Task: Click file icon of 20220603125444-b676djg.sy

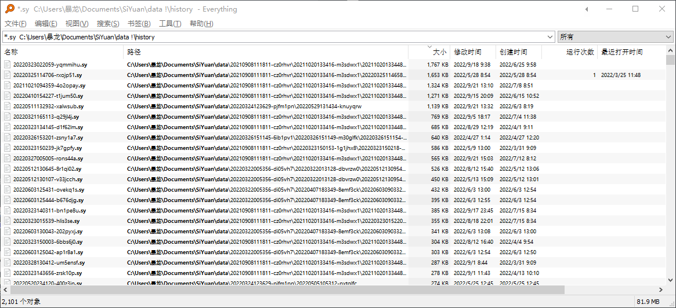Action: (8, 200)
